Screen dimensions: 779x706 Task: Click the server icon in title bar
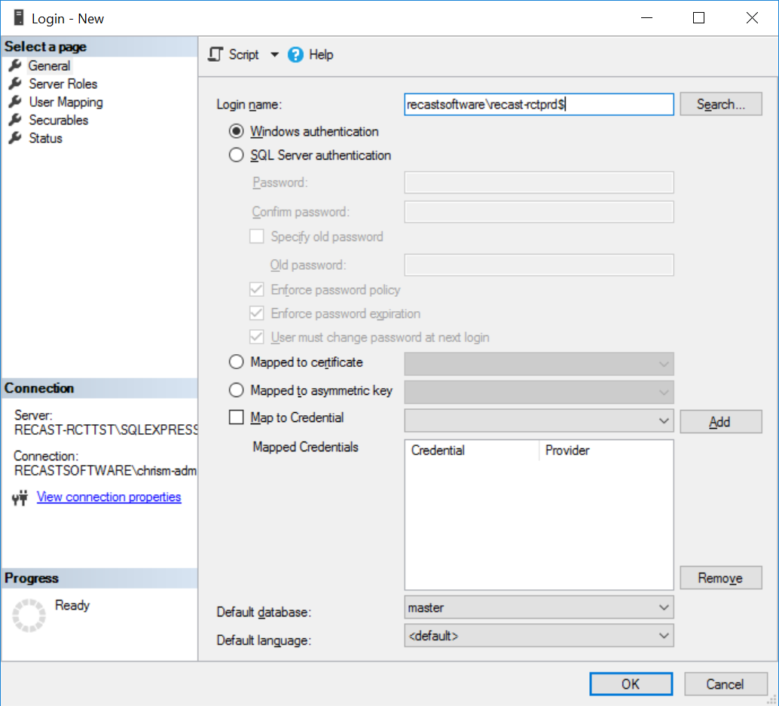pos(18,18)
